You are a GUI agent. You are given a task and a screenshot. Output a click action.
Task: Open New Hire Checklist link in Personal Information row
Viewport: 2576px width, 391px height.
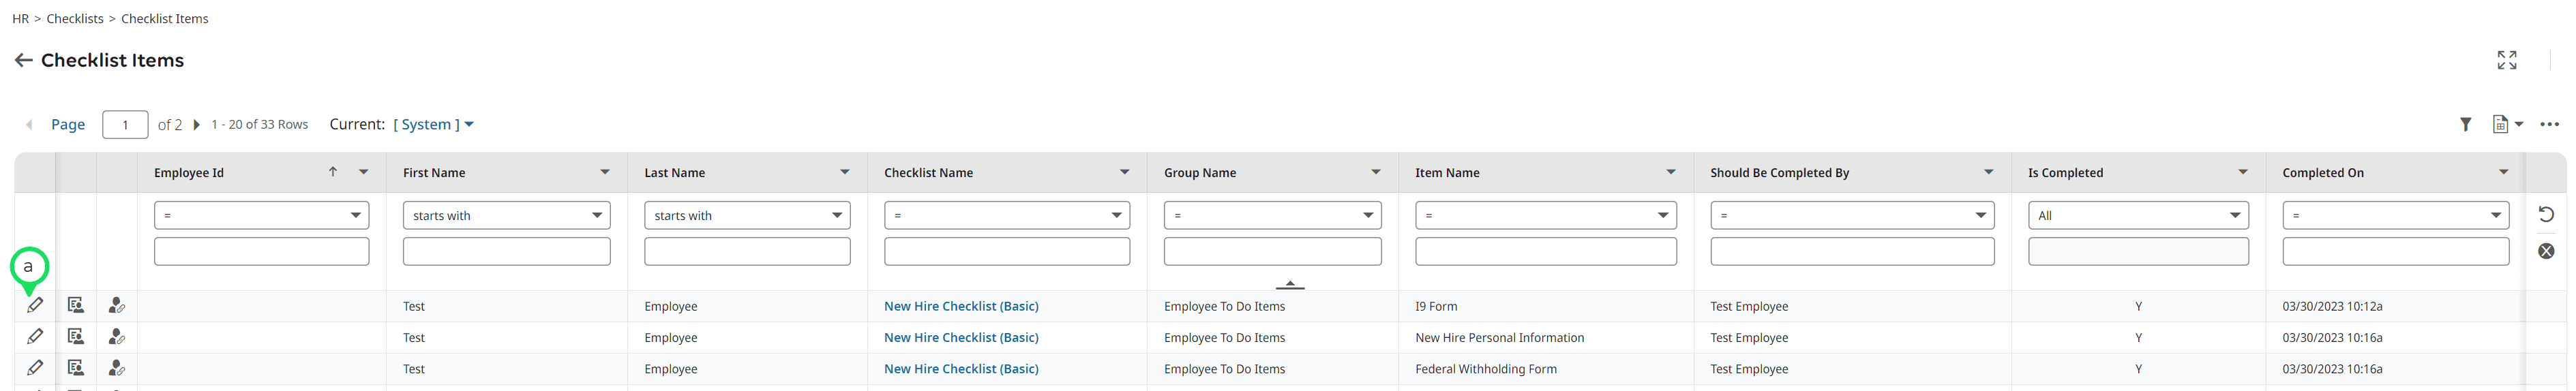pyautogui.click(x=961, y=337)
